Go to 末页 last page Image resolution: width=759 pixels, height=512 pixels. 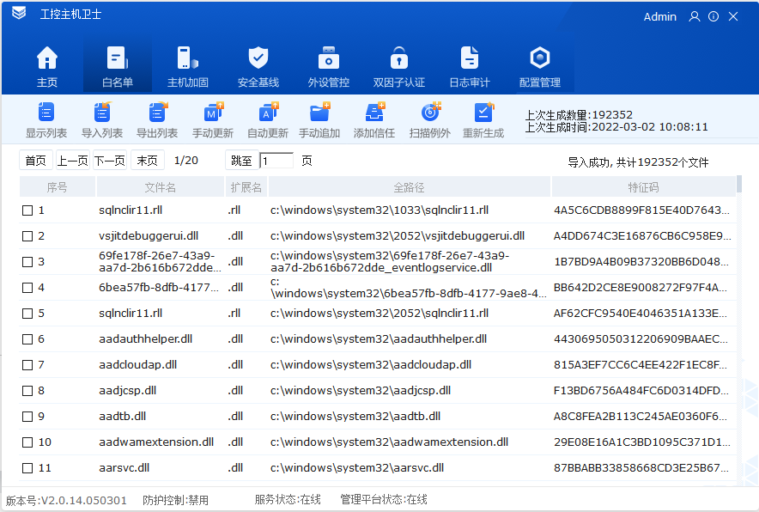pos(146,160)
